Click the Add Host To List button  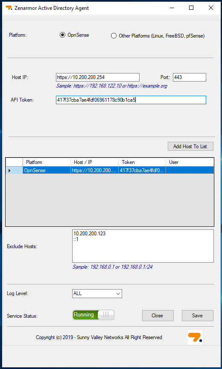[190, 146]
